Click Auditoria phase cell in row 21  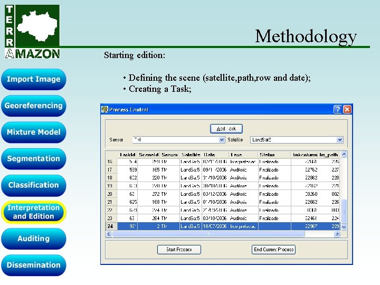tap(243, 202)
